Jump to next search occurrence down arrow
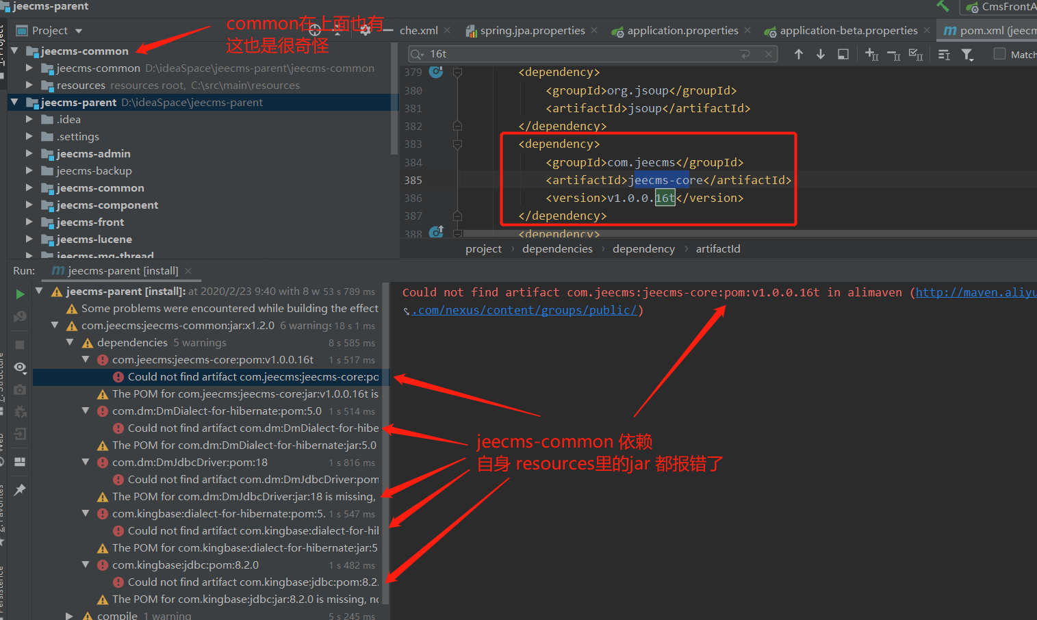Viewport: 1037px width, 620px height. (x=820, y=54)
